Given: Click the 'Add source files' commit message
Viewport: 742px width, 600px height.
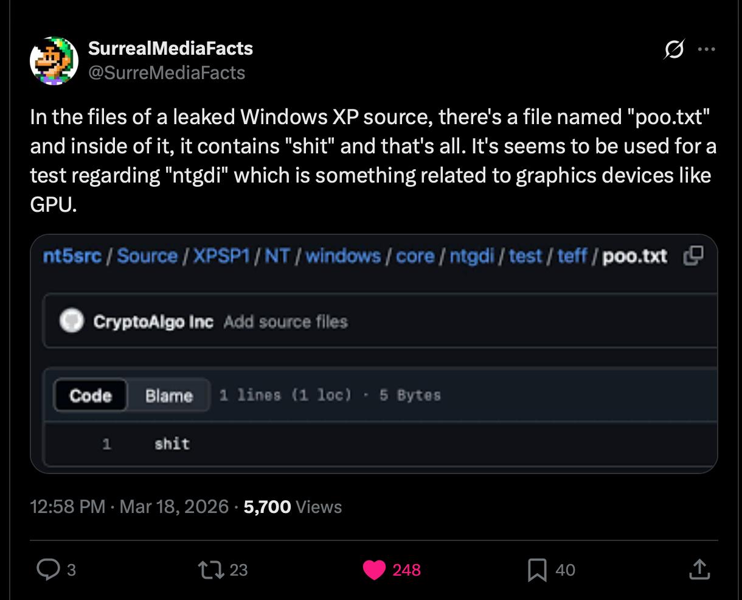Looking at the screenshot, I should 285,321.
